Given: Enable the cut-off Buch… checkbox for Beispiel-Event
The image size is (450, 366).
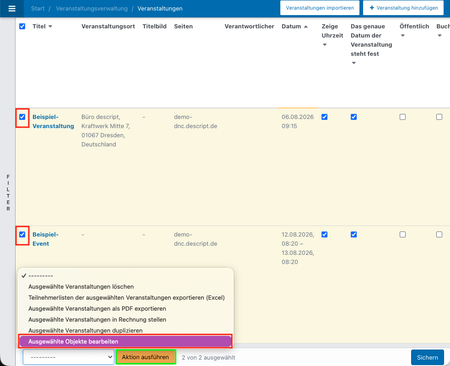Looking at the screenshot, I should (x=439, y=235).
